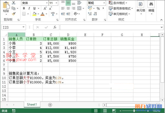165x113 pixels.
Task: Open alignment dialog launcher
Action: coord(84,20)
